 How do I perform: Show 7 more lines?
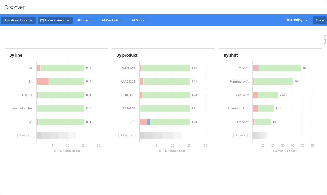point(26,135)
